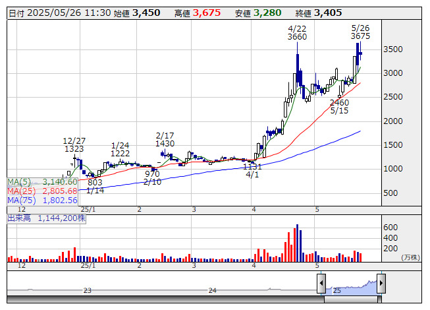430x310 pixels.
Task: Click the 25/1 label on price chart axis
Action: [x=88, y=210]
